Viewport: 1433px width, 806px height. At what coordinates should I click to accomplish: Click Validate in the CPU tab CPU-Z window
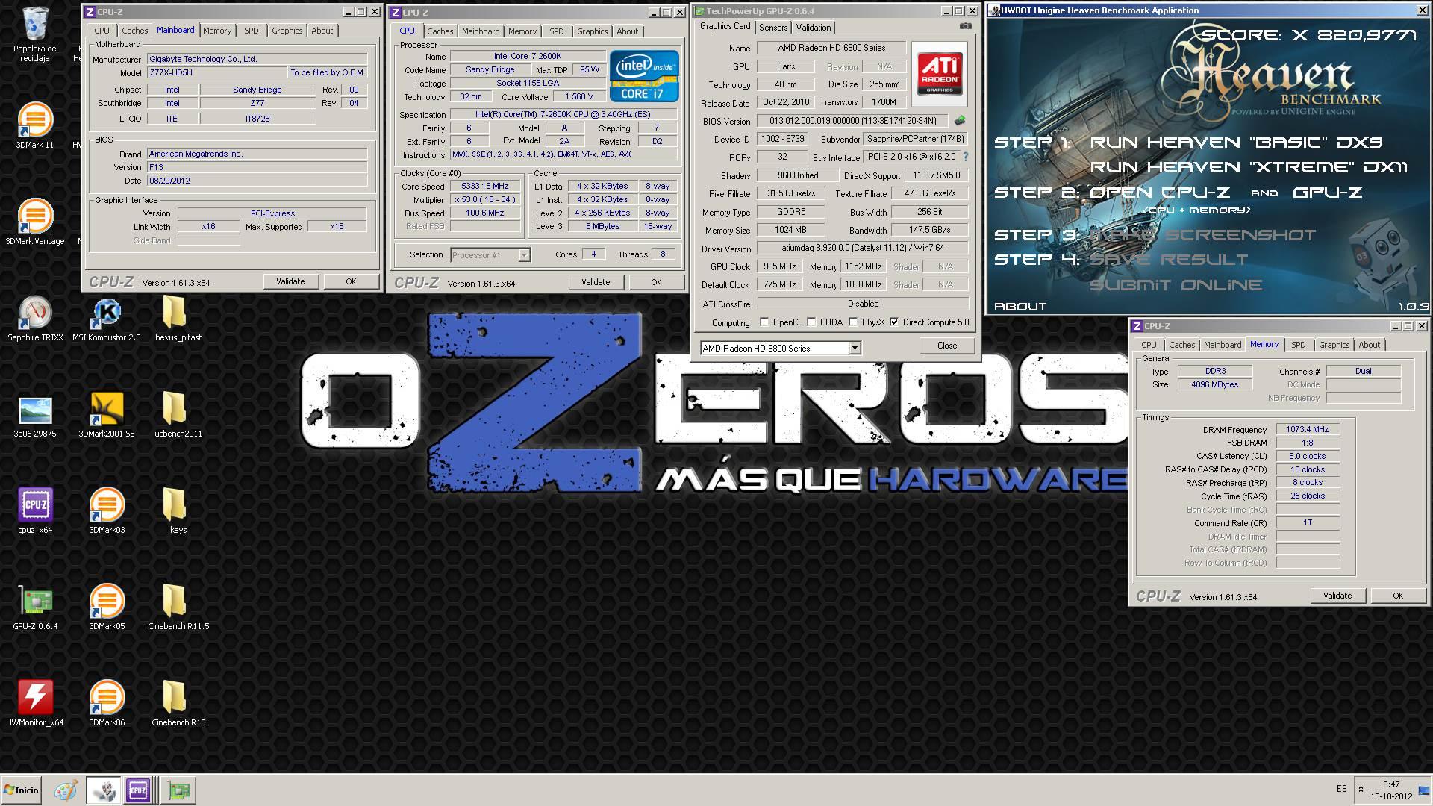(x=596, y=282)
